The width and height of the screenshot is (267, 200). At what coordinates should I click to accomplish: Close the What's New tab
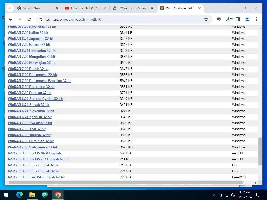(x=57, y=8)
